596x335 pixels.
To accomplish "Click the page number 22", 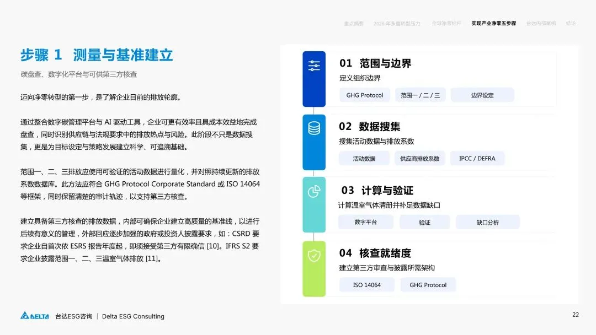I will click(x=576, y=315).
